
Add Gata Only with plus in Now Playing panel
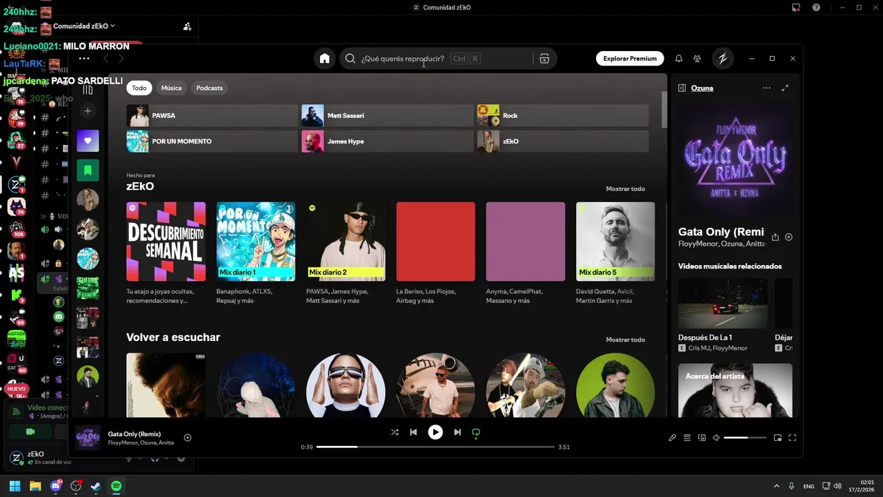(788, 237)
